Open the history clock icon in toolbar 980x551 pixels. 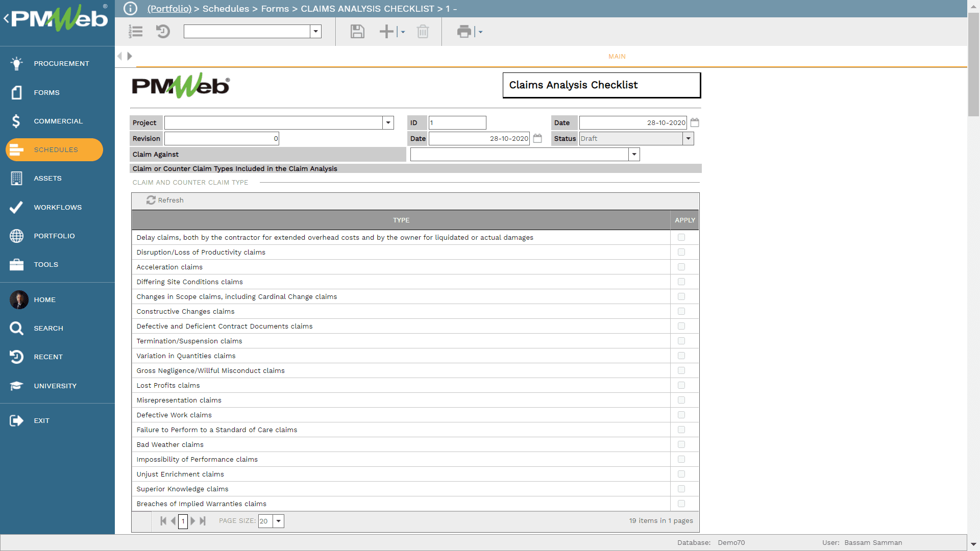163,32
